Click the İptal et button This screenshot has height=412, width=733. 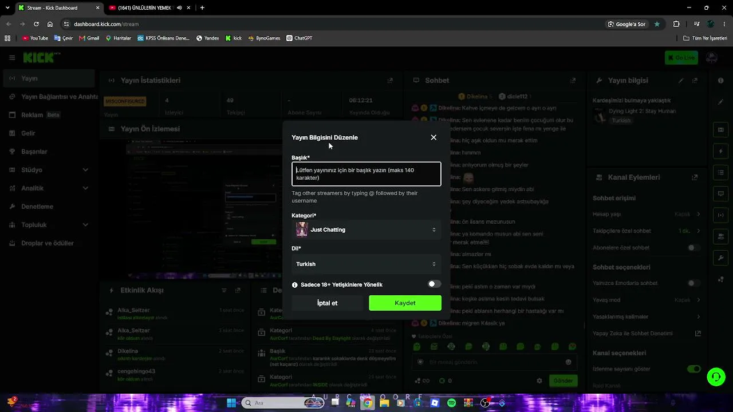(x=328, y=303)
